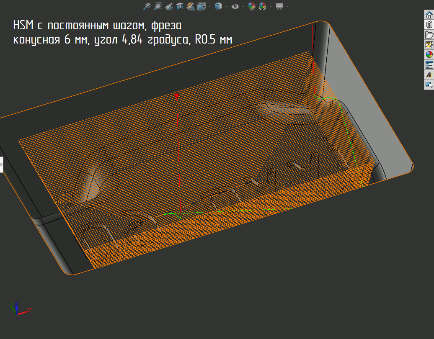Expand the Apply Scene dropdown arrow

pyautogui.click(x=271, y=6)
